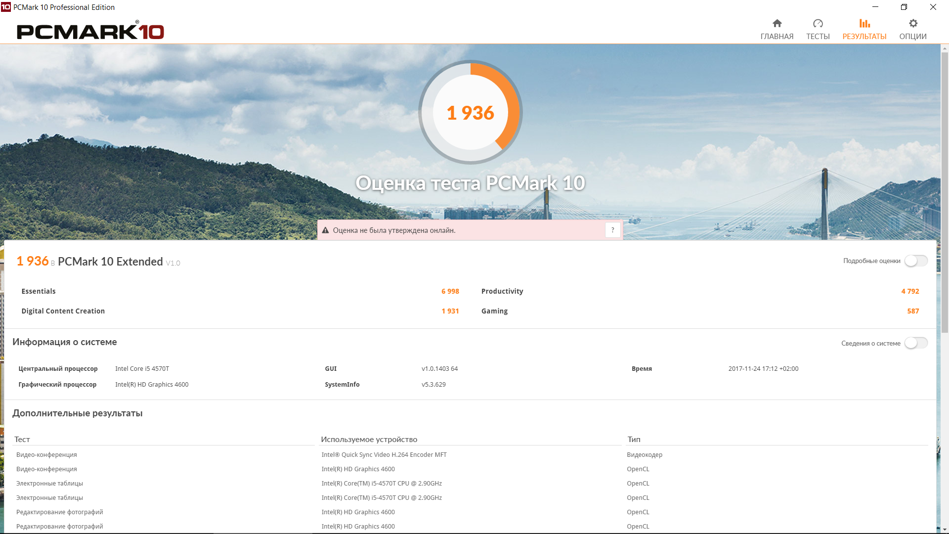Viewport: 949px width, 534px height.
Task: Open the ТЕСТЫ tab
Action: pyautogui.click(x=818, y=30)
